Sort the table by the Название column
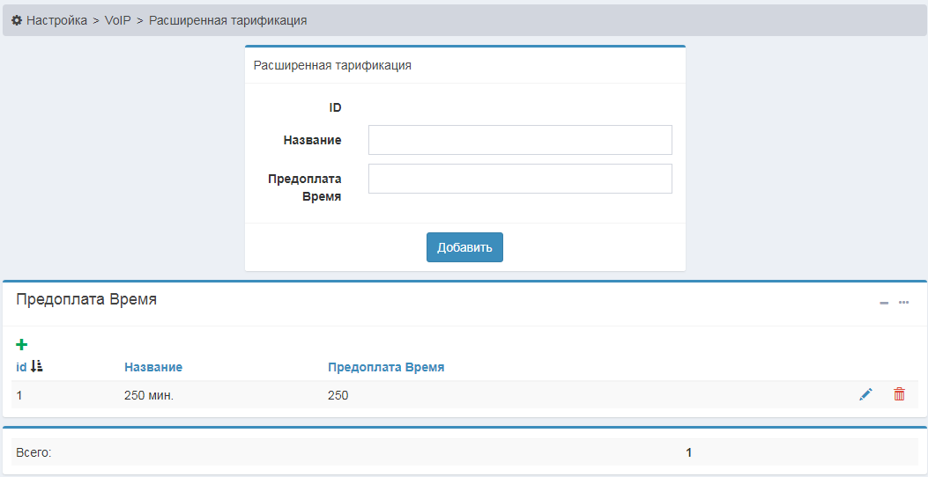Viewport: 928px width, 477px height. 153,367
